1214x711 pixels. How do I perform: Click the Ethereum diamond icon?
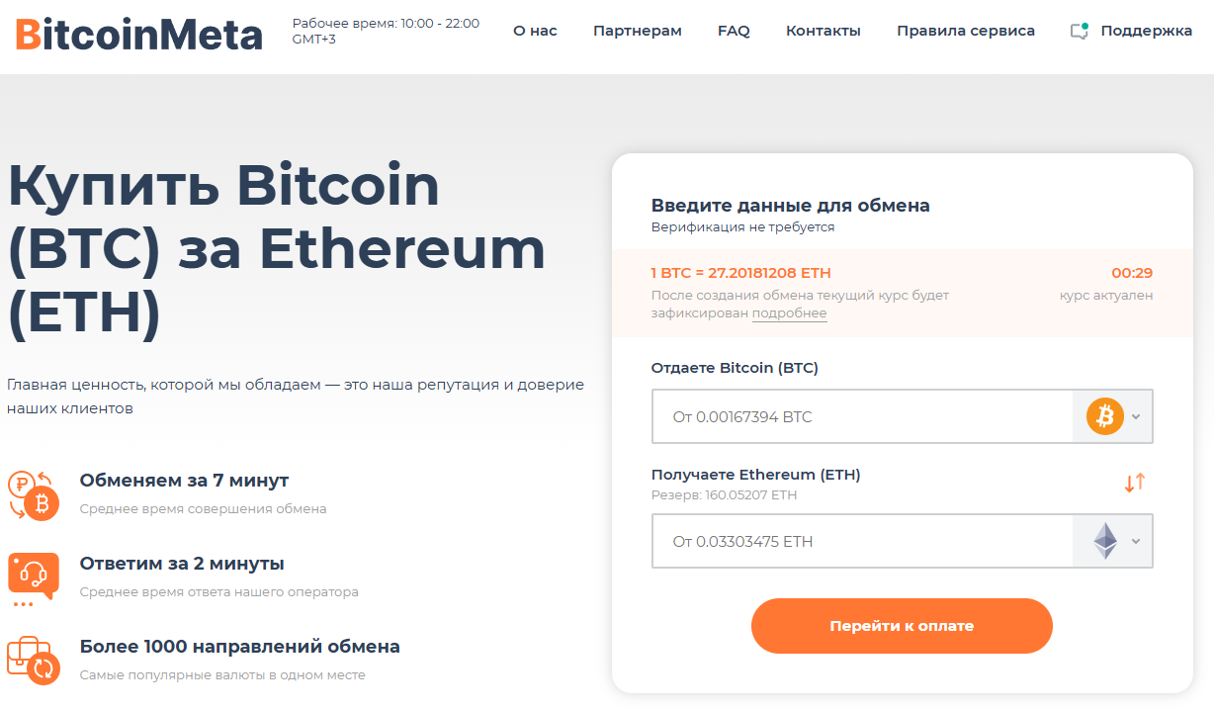1104,541
